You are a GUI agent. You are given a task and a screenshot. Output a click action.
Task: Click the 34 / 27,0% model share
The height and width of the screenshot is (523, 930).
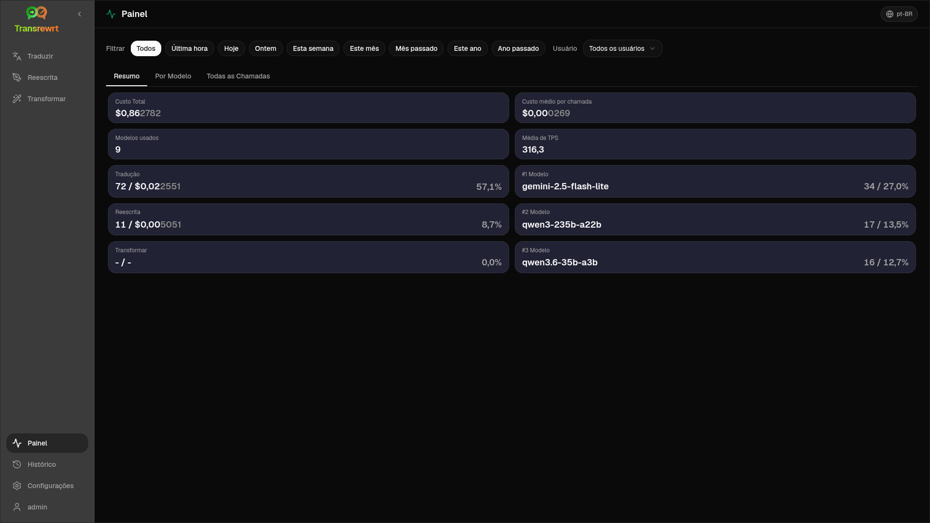(886, 186)
